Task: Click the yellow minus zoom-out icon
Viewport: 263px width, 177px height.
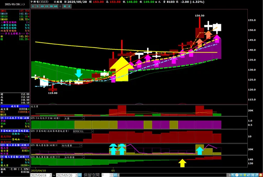Action: coord(241,175)
